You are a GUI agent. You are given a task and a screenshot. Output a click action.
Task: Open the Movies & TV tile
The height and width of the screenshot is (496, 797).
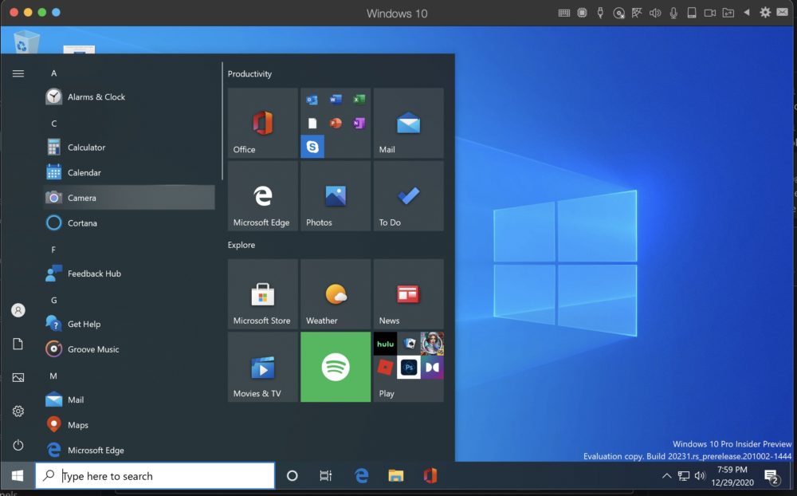click(x=262, y=367)
